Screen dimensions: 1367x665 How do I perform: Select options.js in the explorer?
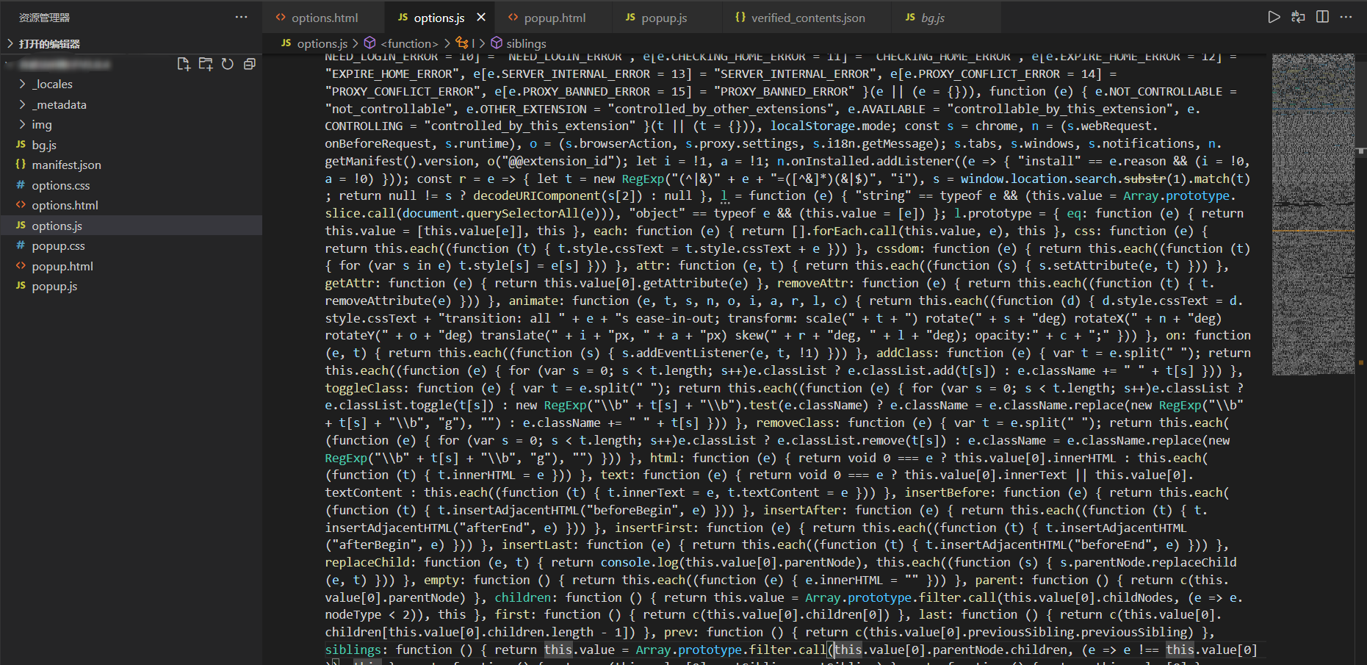131,226
